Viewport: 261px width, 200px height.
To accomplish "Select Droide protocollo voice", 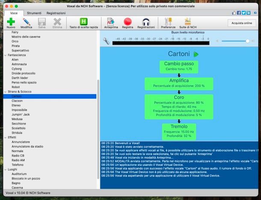I will 24,73.
